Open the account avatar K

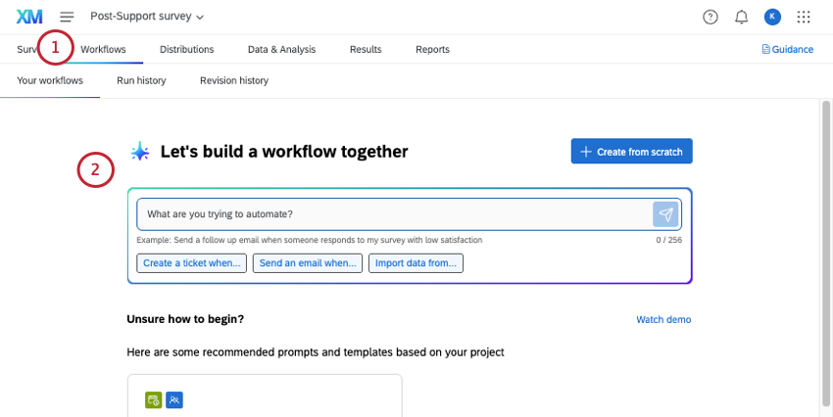[772, 17]
